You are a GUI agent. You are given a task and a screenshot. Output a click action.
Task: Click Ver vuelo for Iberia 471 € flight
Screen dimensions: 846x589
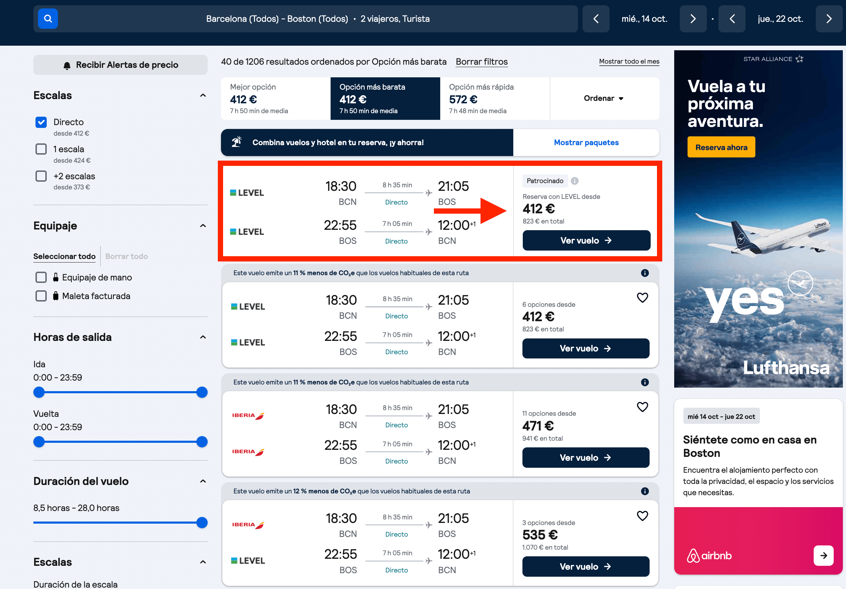[586, 458]
